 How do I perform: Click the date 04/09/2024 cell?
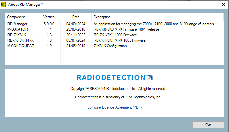point(76,24)
